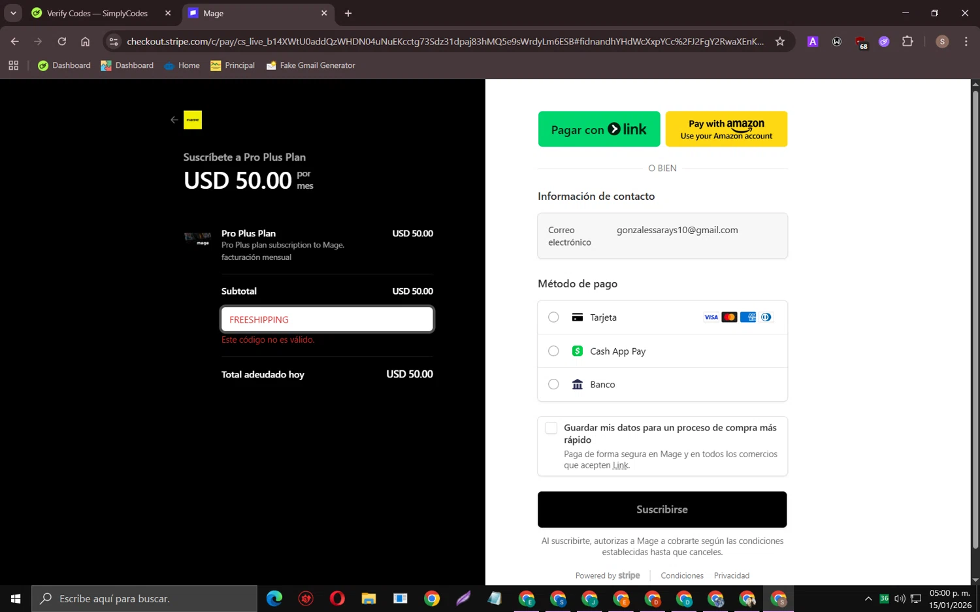980x612 pixels.
Task: Close the Verify Codes — SimplyCodes tab
Action: tap(168, 13)
